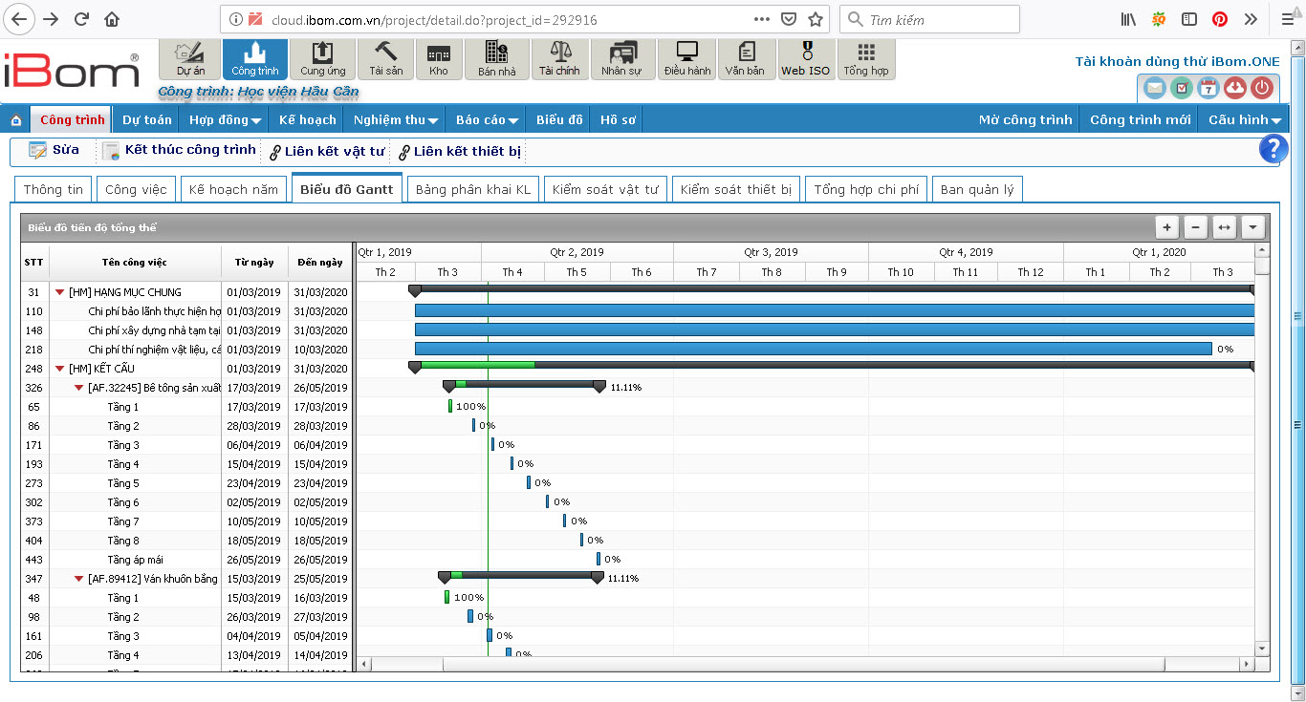Switch to the Công việc tab
This screenshot has height=702, width=1306.
tap(136, 189)
